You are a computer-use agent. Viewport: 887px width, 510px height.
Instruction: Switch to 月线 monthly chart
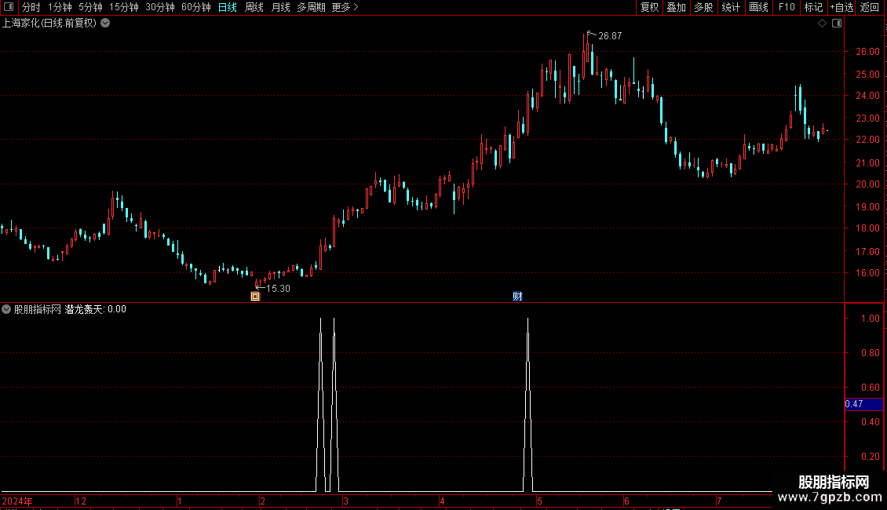point(280,7)
